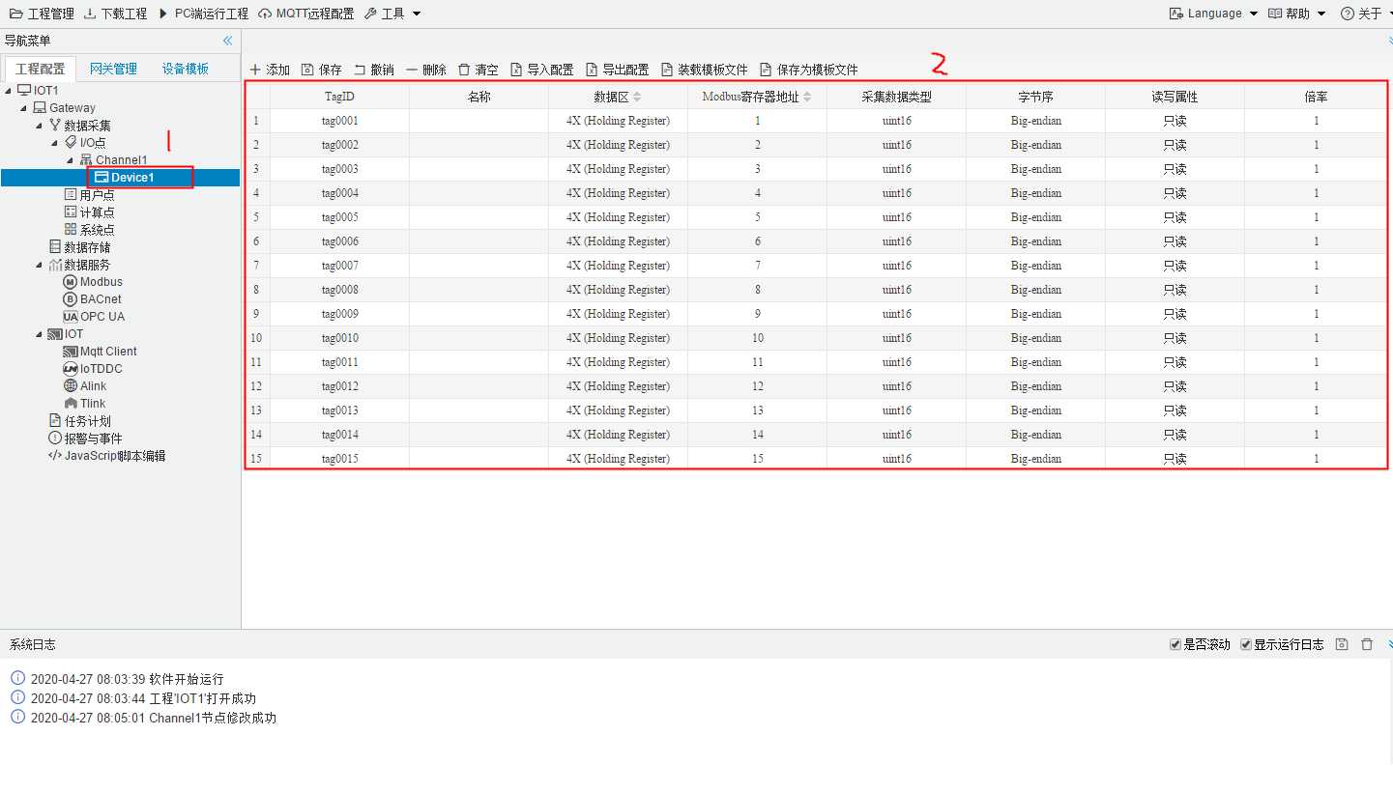
Task: Open the OPC UA data service
Action: [x=102, y=317]
